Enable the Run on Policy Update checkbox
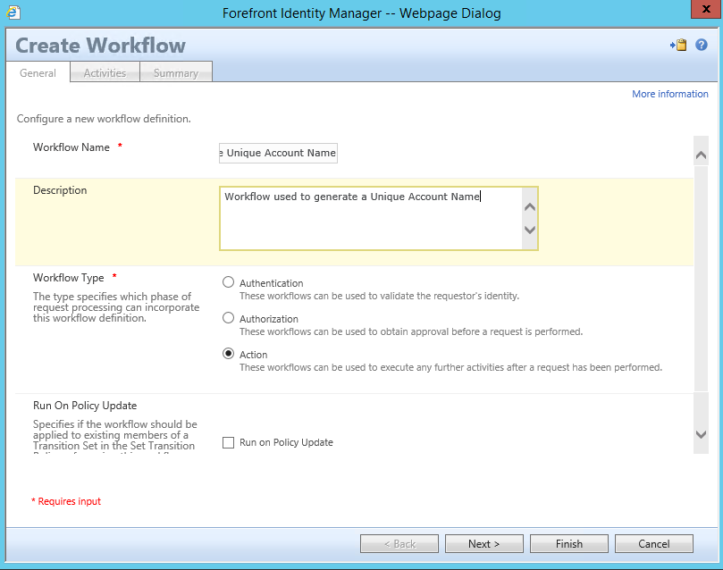Viewport: 723px width, 570px height. tap(228, 442)
